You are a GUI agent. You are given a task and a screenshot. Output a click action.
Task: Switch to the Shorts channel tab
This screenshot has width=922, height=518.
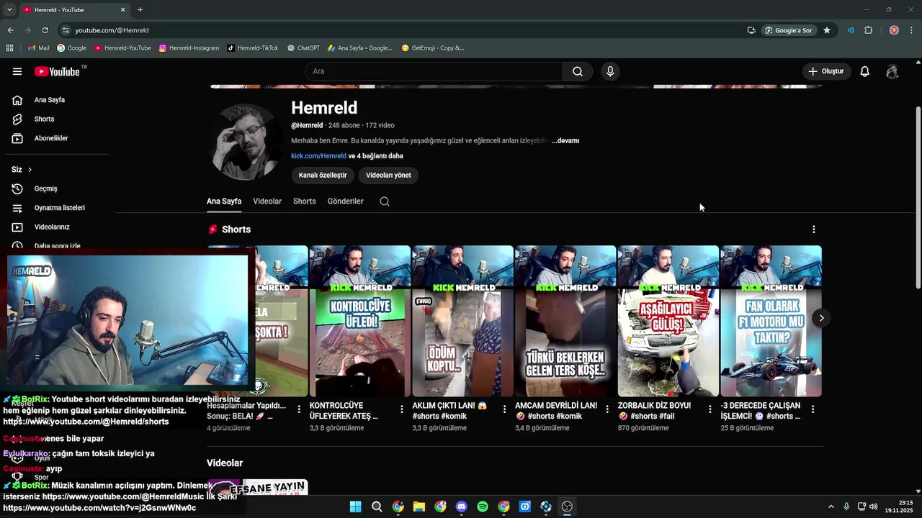[305, 201]
